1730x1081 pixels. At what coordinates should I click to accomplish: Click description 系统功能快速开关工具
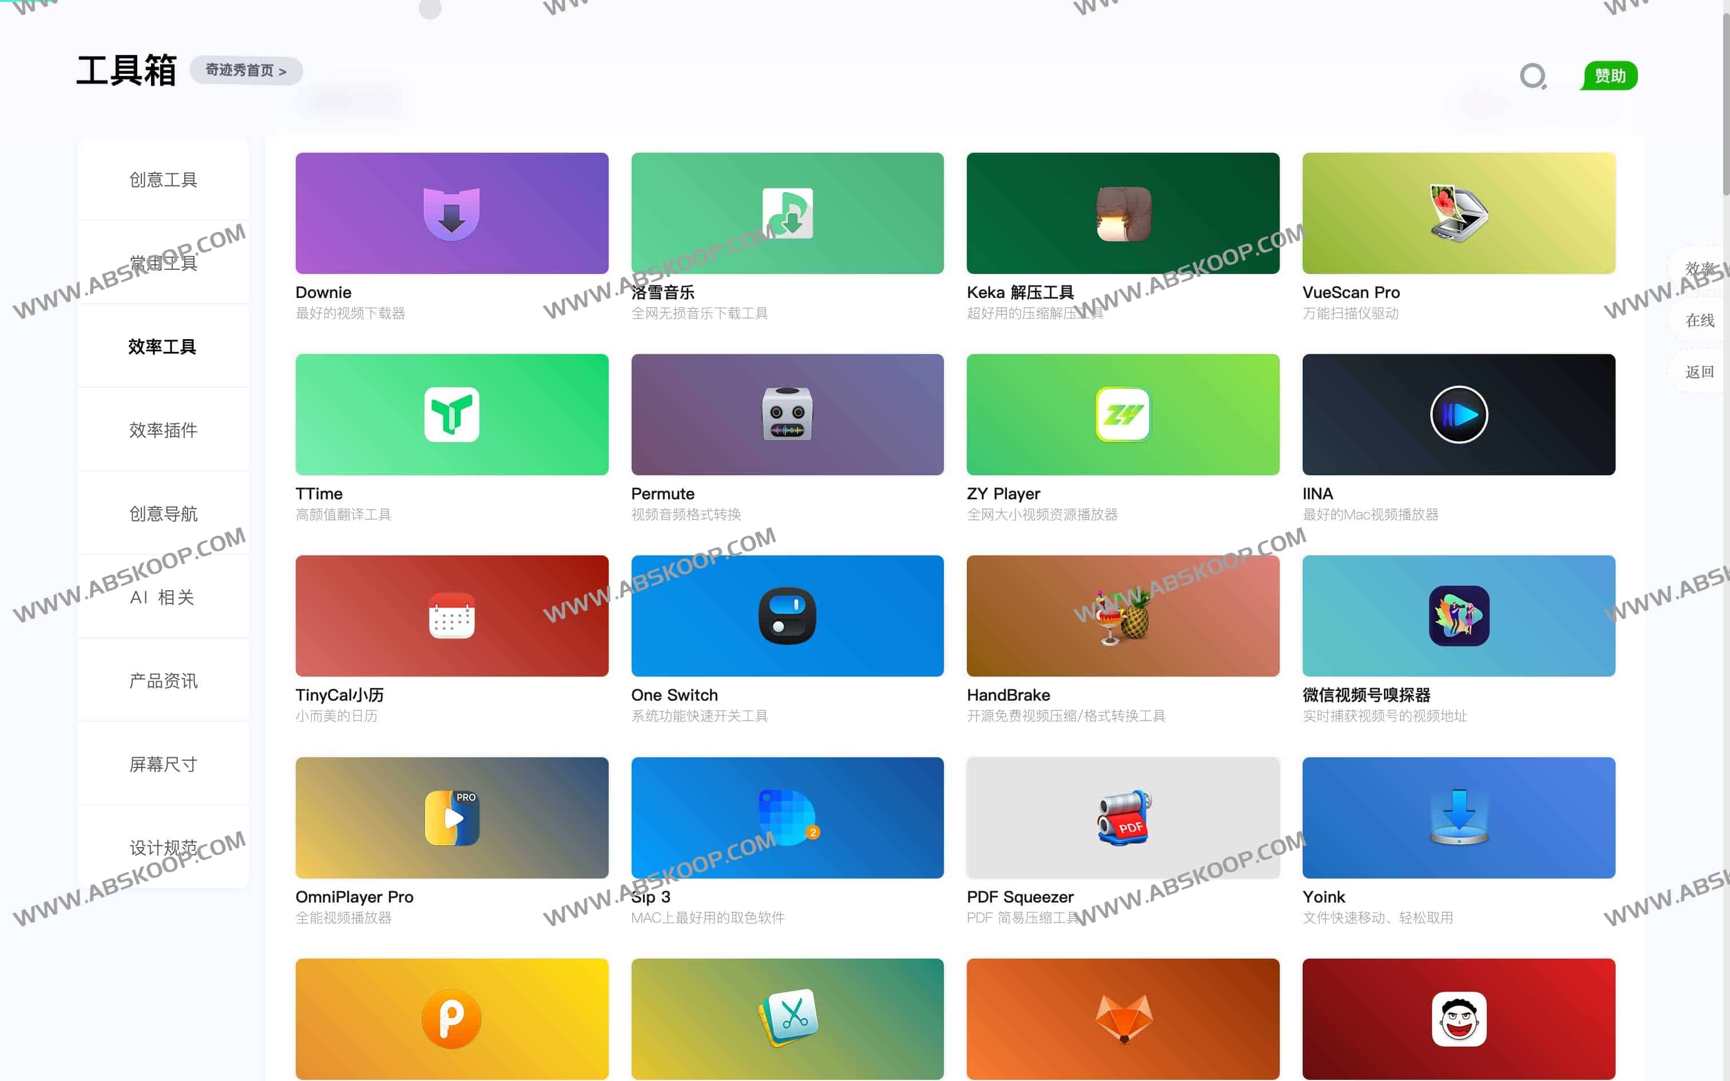(700, 716)
